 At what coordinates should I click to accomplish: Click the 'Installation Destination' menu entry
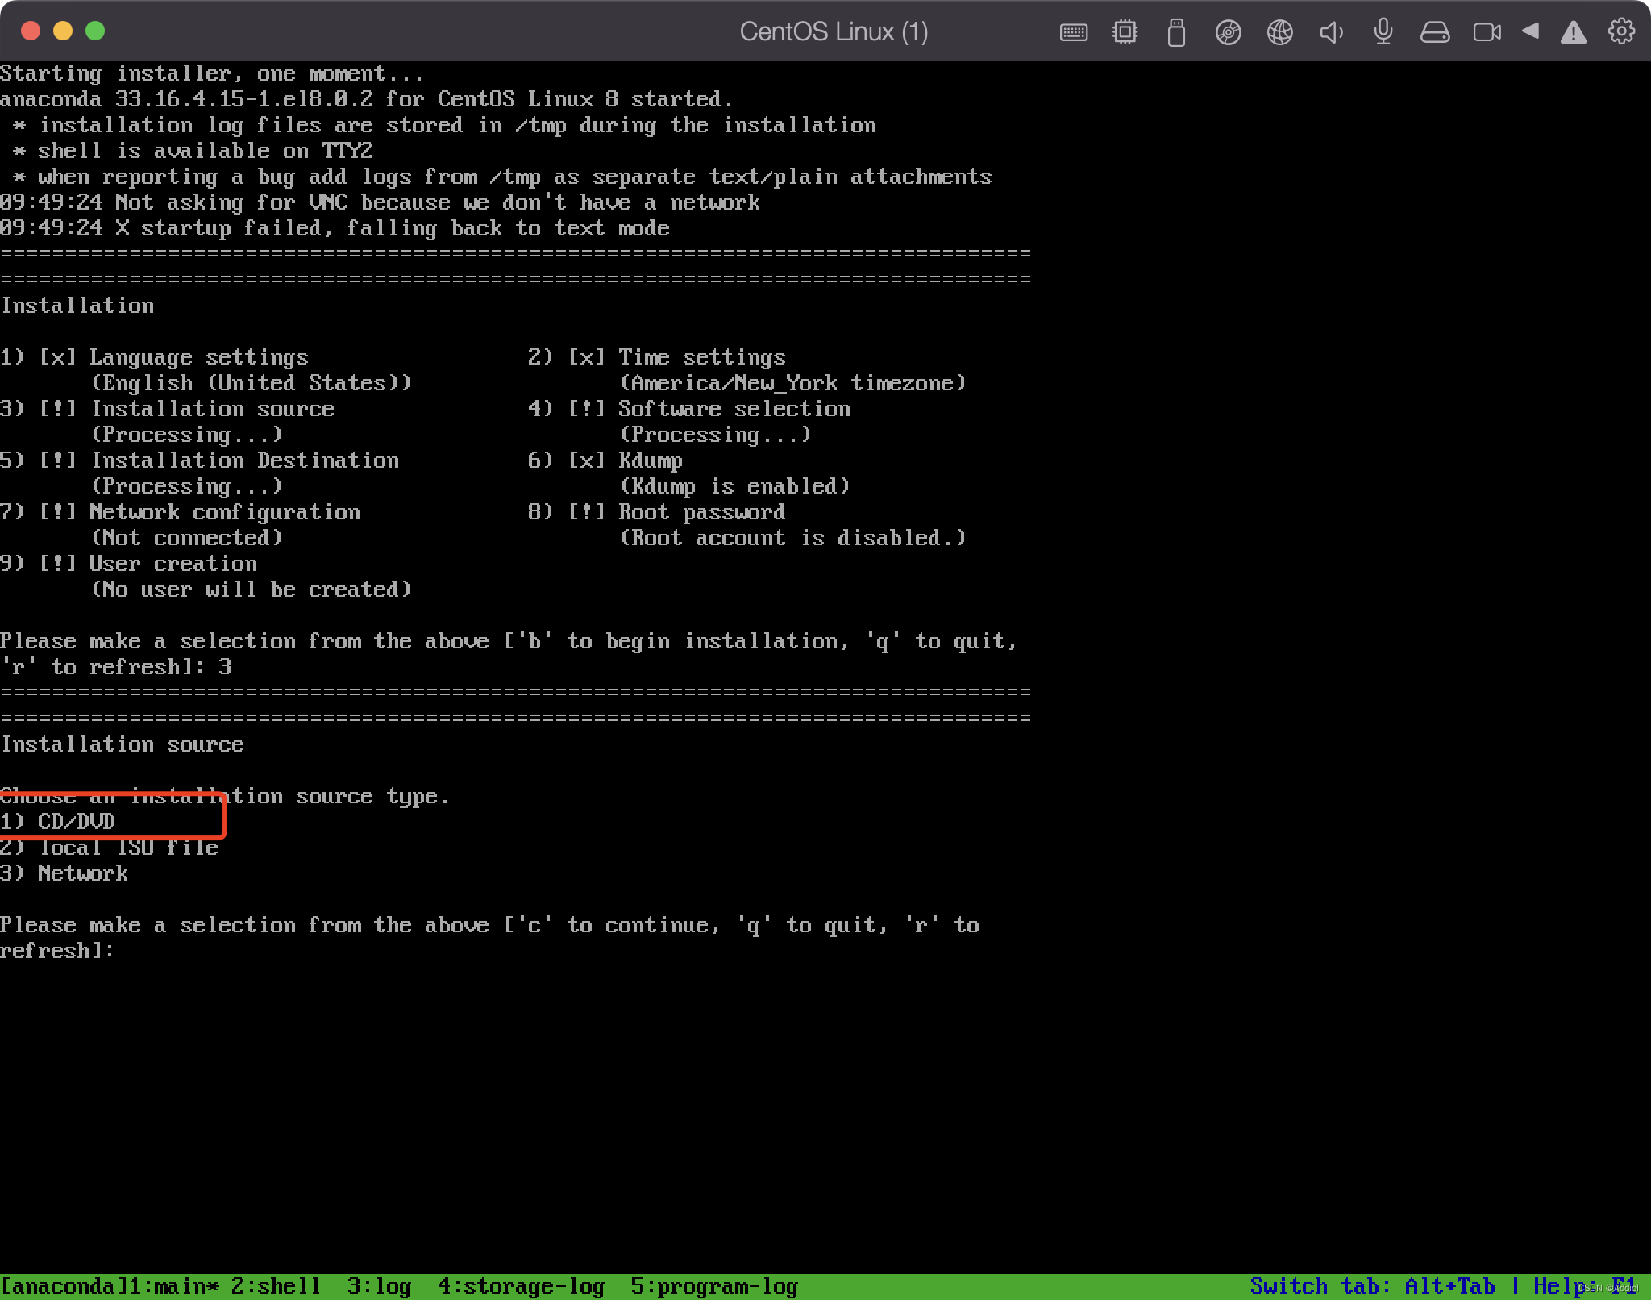(243, 460)
